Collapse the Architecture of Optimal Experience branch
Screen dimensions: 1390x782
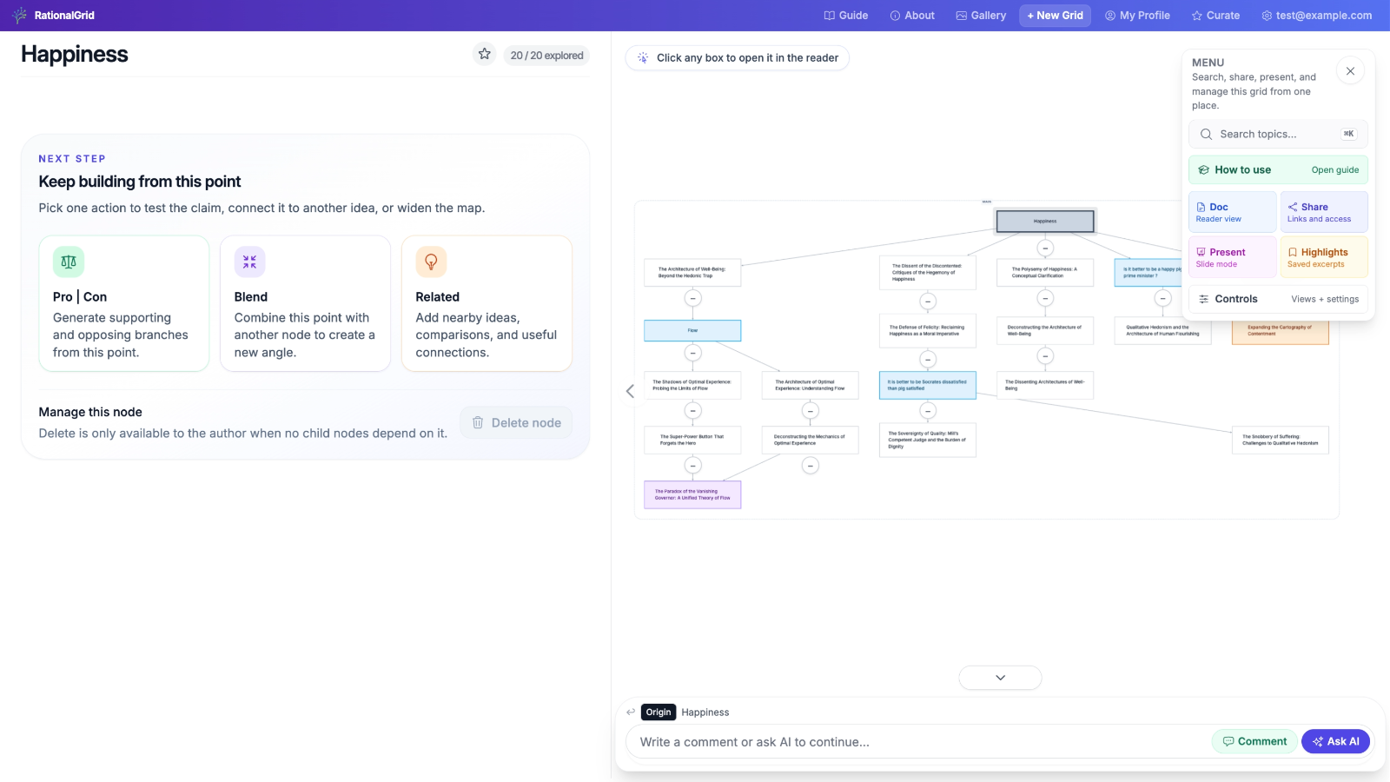click(x=810, y=408)
